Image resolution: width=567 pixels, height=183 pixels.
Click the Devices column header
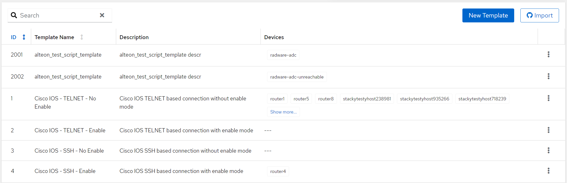point(274,37)
